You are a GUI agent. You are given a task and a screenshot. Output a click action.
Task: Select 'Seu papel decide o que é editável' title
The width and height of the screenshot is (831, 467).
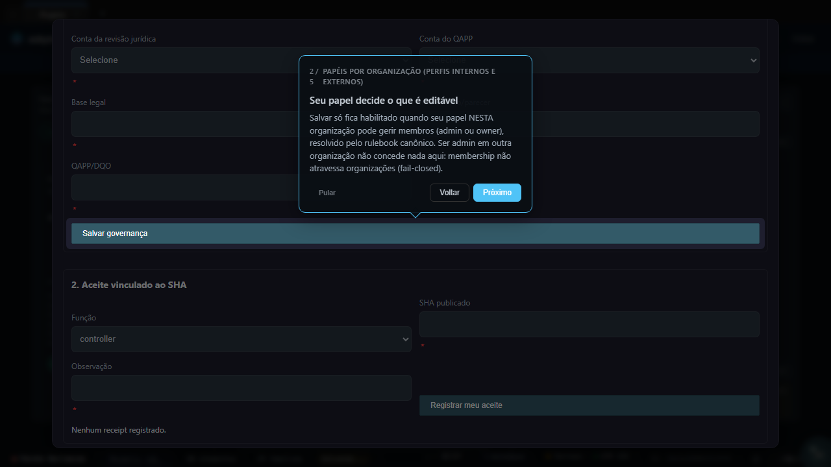click(x=384, y=101)
